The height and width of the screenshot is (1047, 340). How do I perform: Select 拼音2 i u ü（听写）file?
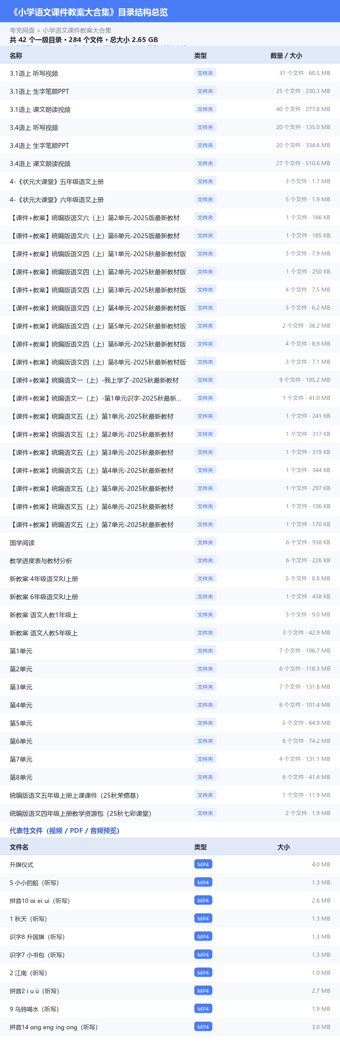(170, 990)
